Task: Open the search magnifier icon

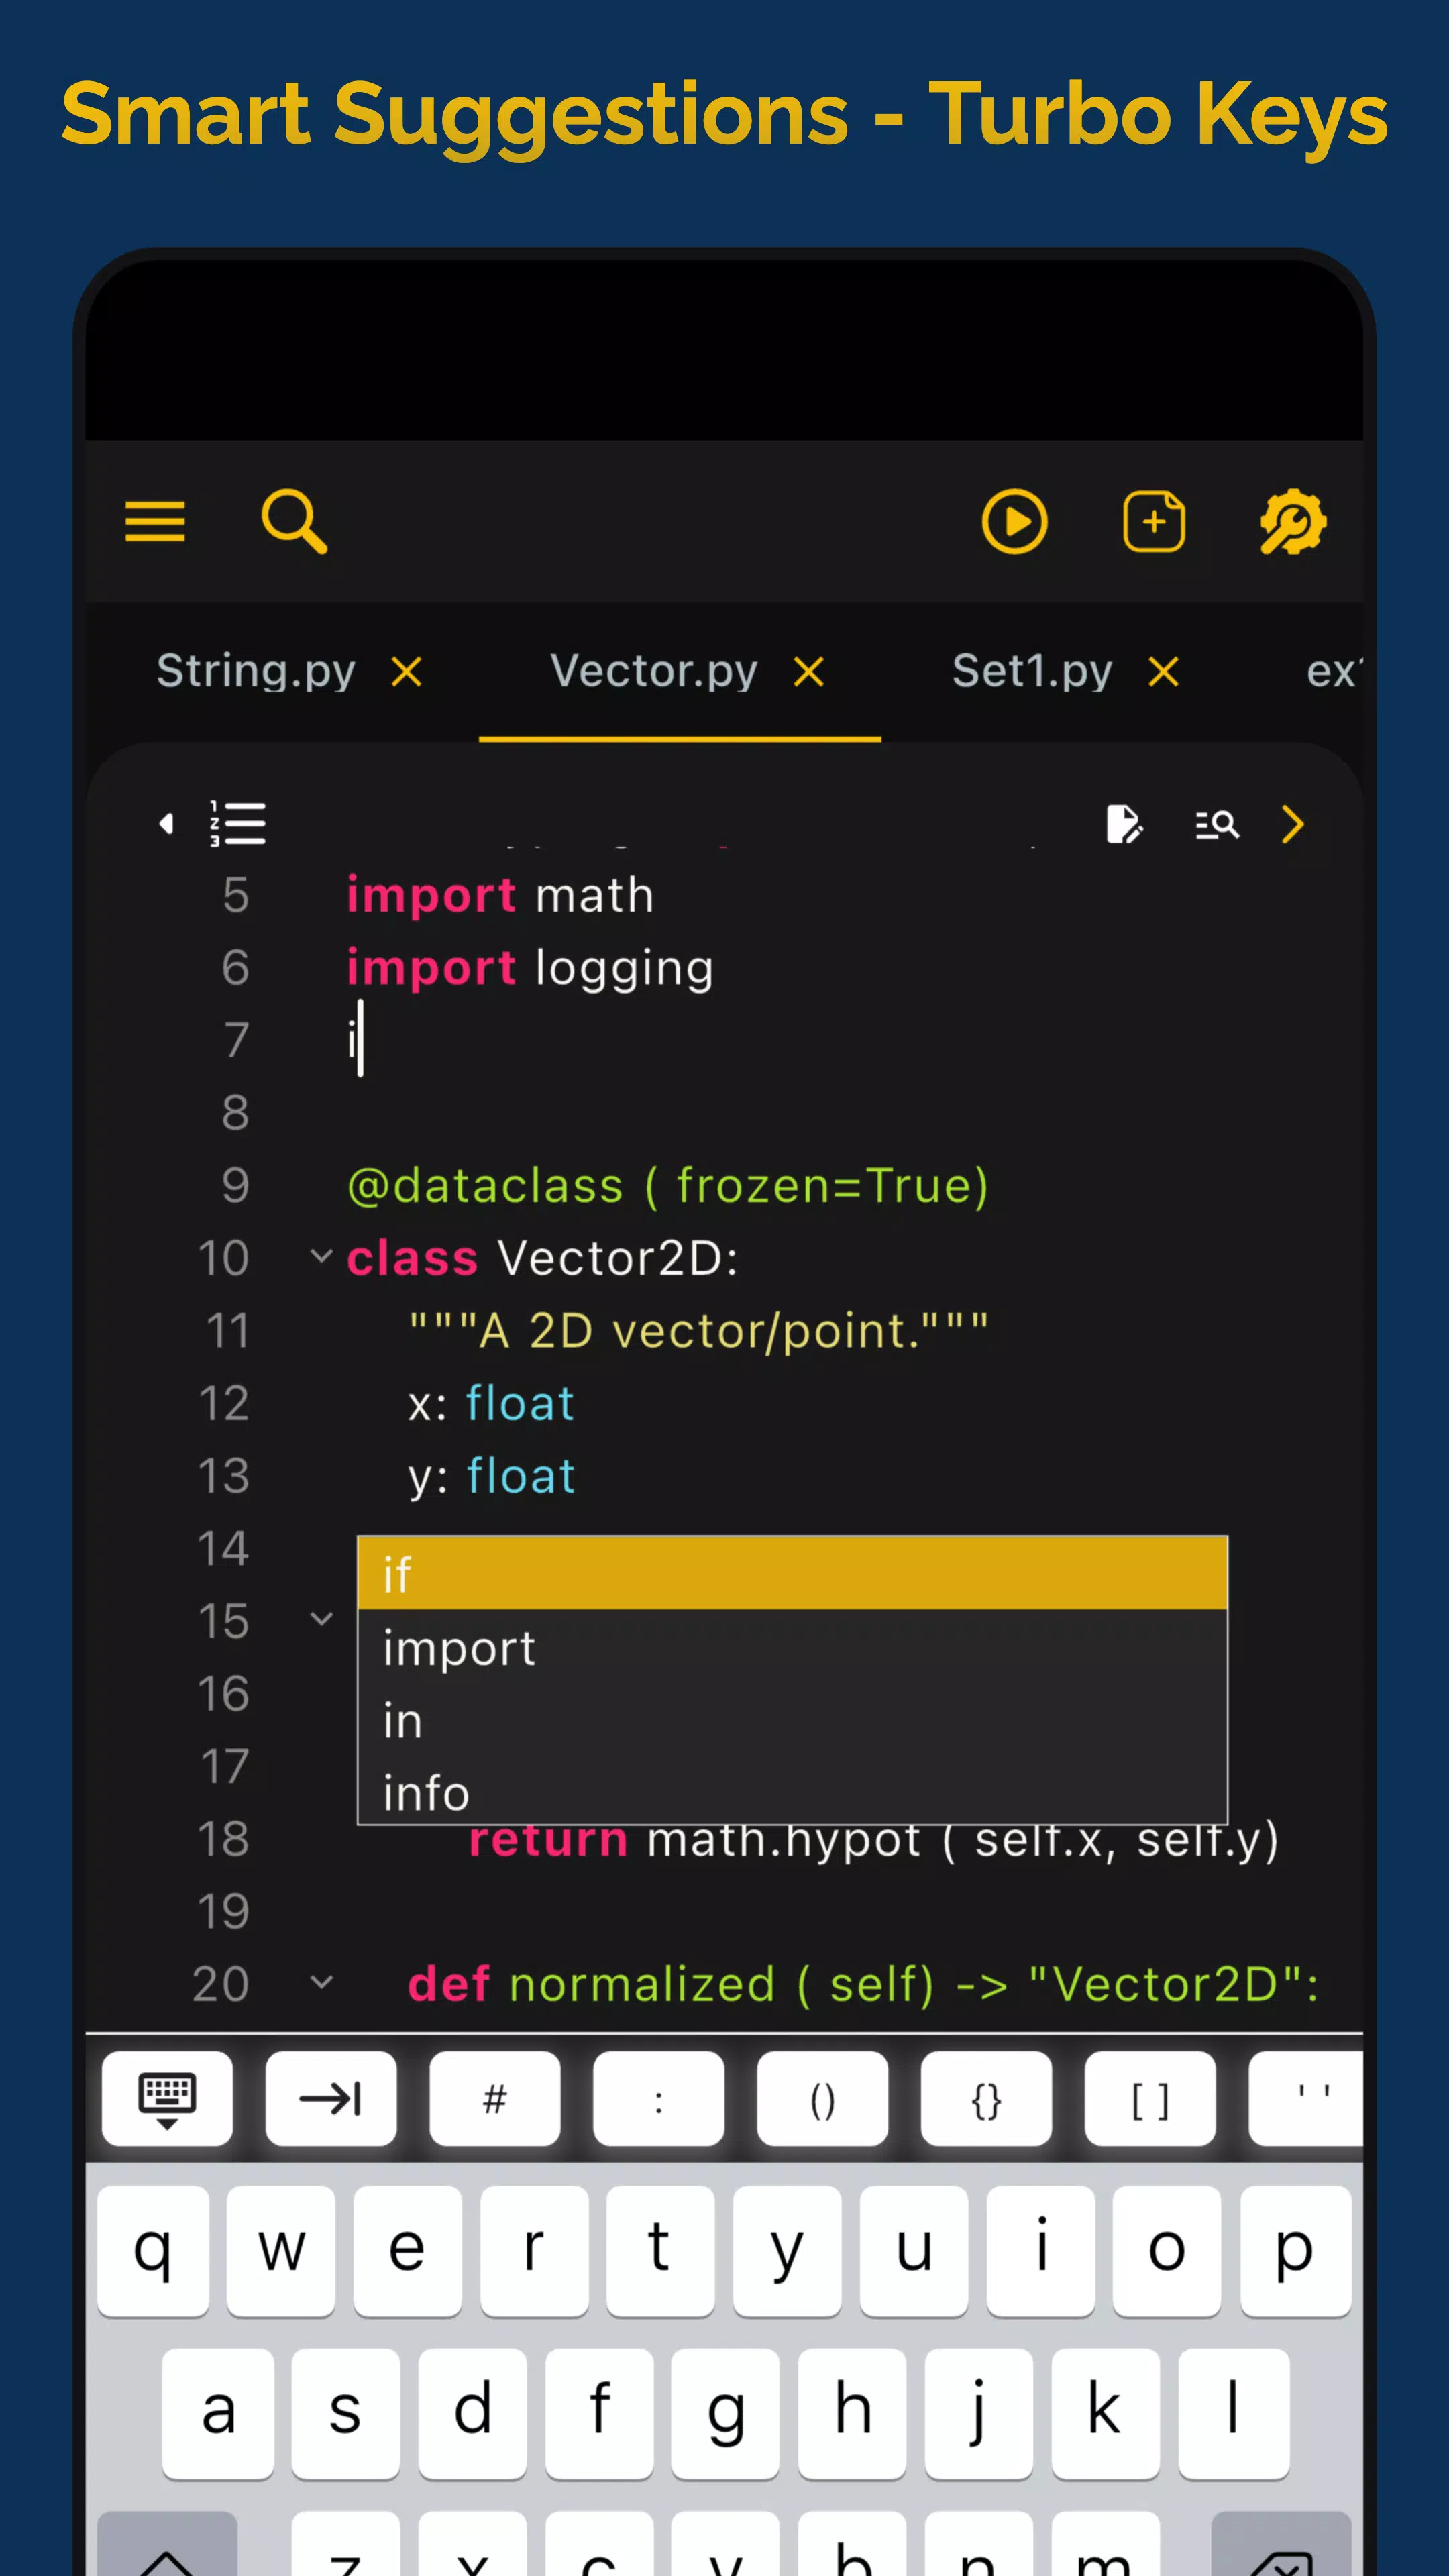Action: [294, 521]
